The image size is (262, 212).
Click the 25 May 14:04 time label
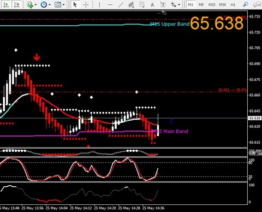[x=57, y=208]
